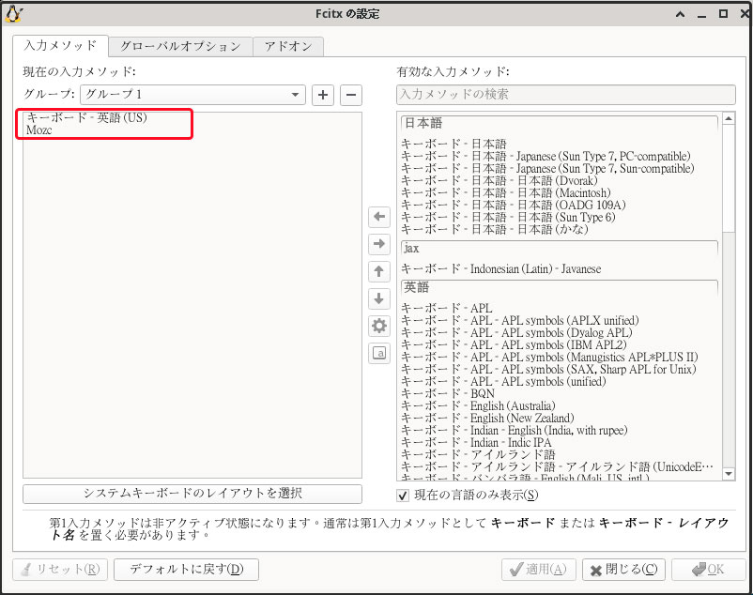Move selected input method up with arrow icon

point(379,271)
